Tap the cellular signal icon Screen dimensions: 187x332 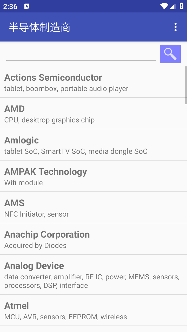(173, 6)
